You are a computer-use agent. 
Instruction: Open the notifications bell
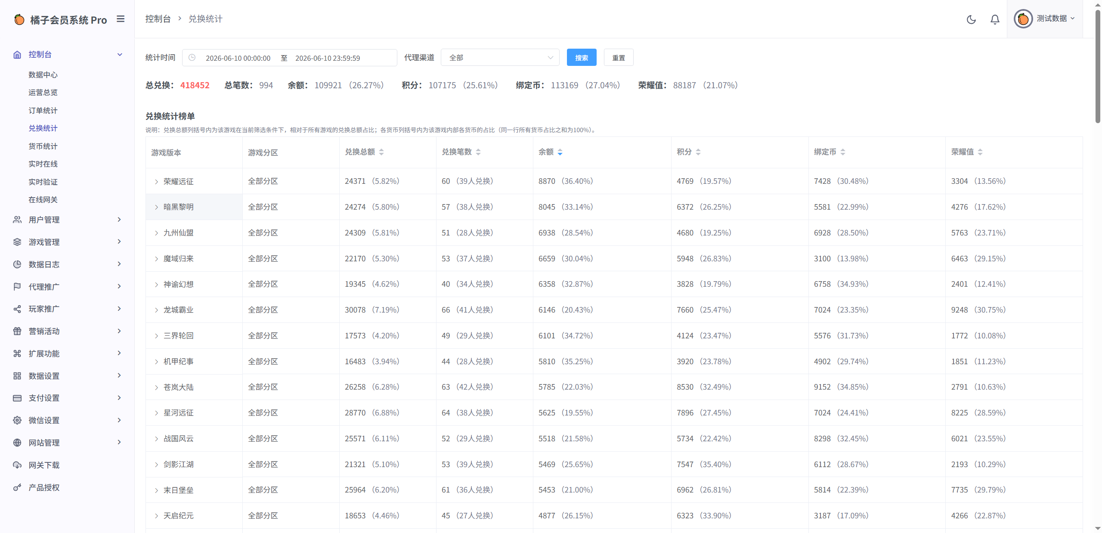995,19
